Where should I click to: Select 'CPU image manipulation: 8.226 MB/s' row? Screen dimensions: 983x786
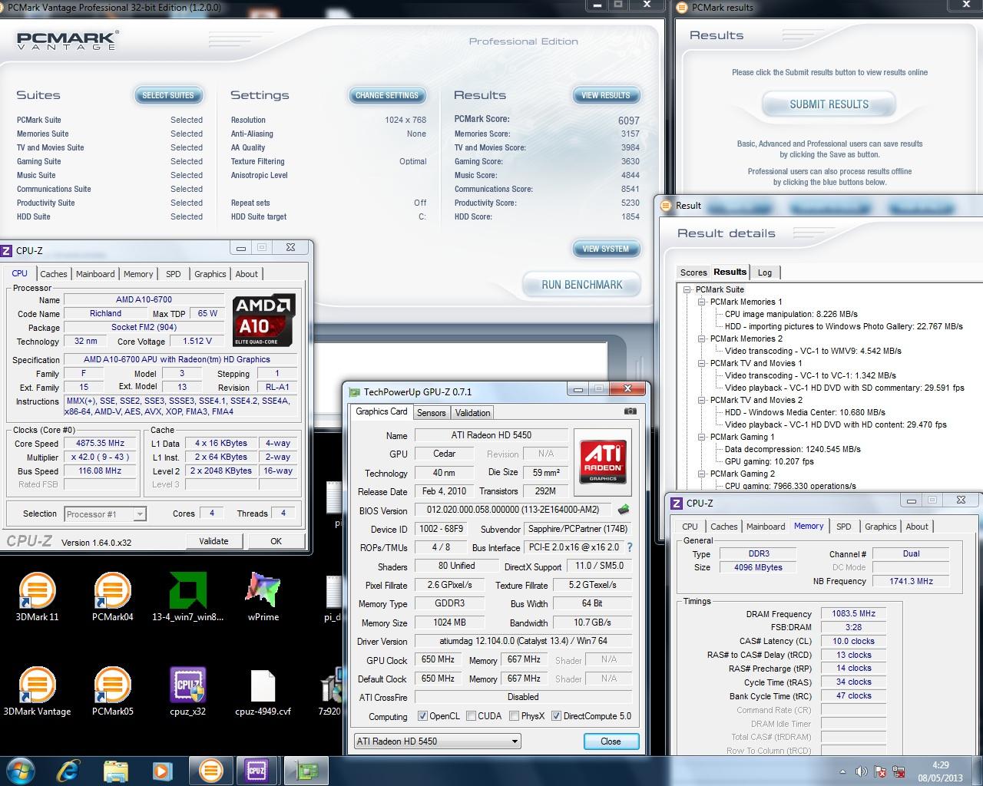pyautogui.click(x=791, y=314)
